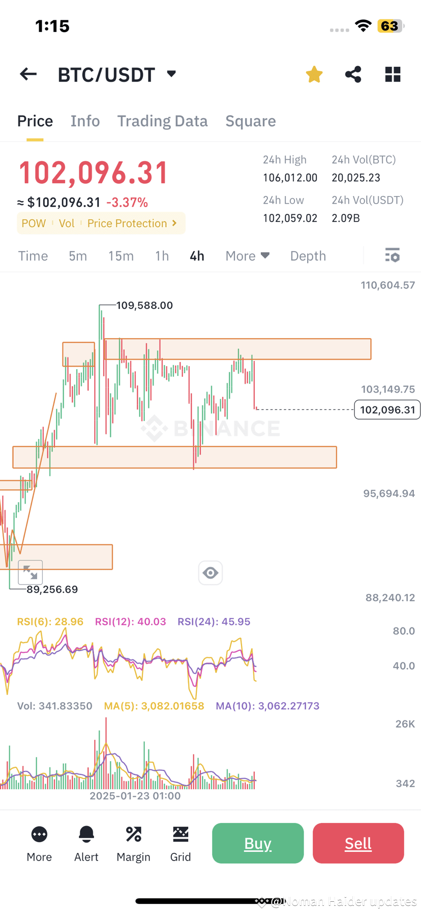This screenshot has height=913, width=421.
Task: Open Grid trading via the grid icon
Action: click(181, 843)
